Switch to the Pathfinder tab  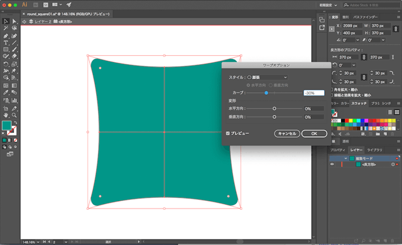[x=366, y=17]
